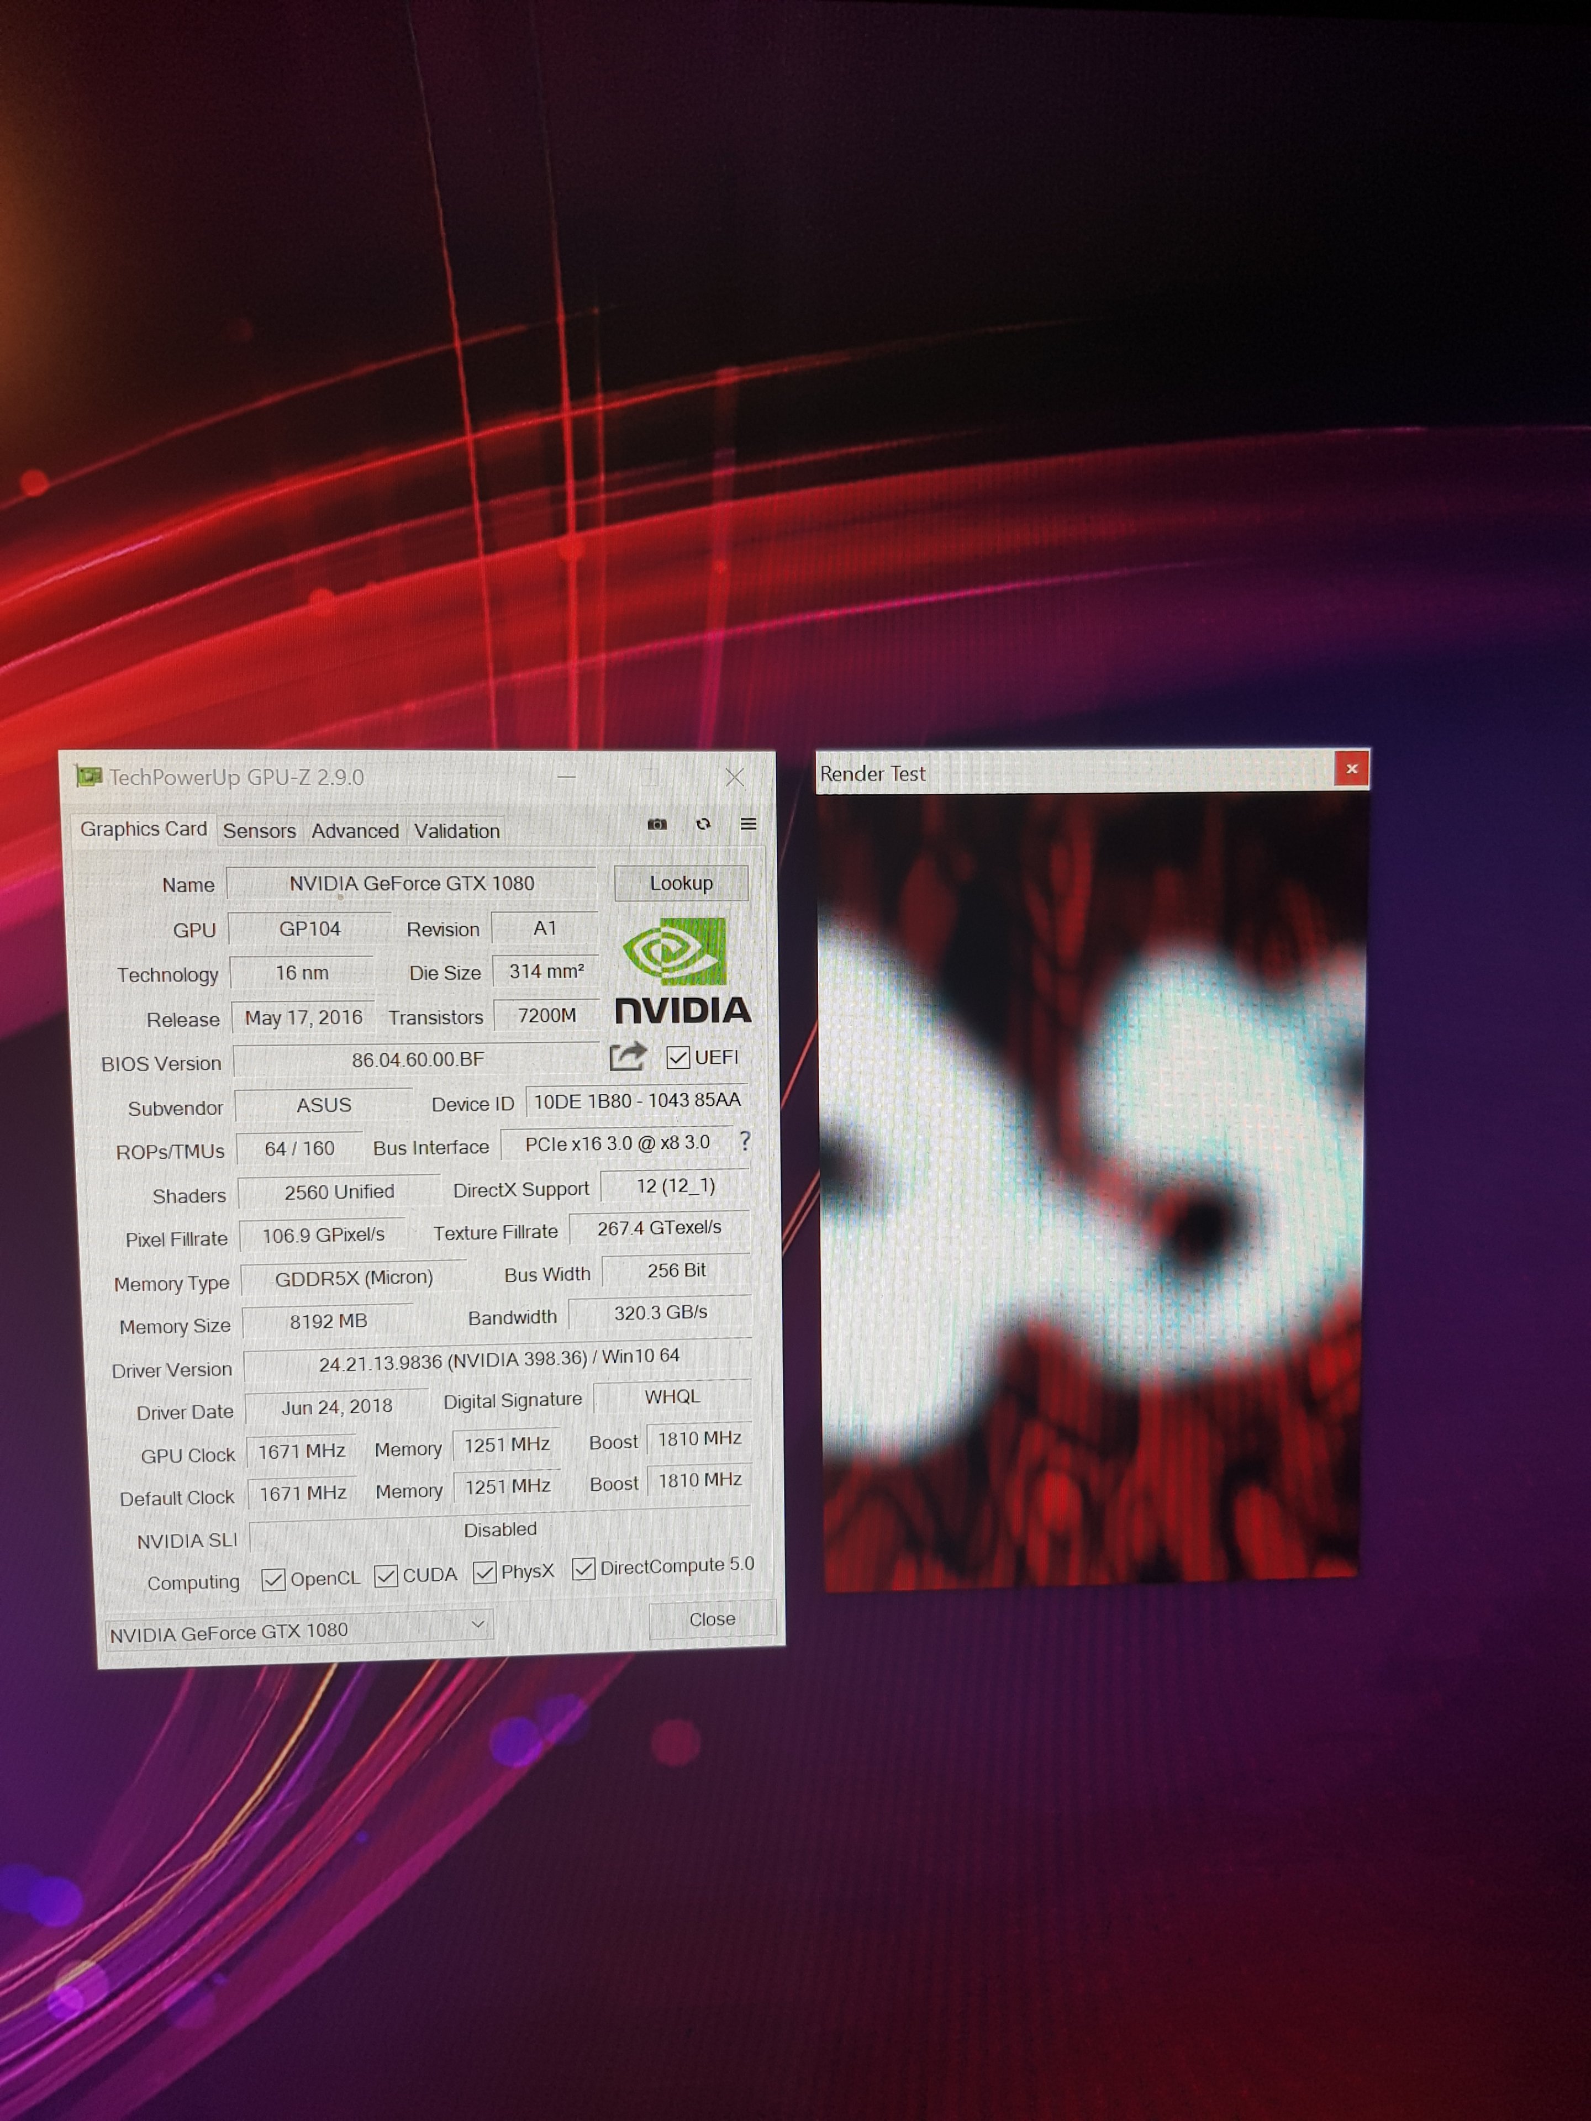Select the Validation tab
This screenshot has height=2121, width=1591.
(x=456, y=830)
